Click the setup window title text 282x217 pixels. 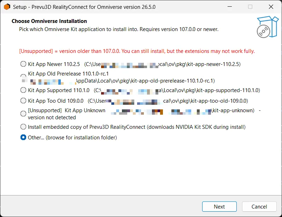(84, 7)
